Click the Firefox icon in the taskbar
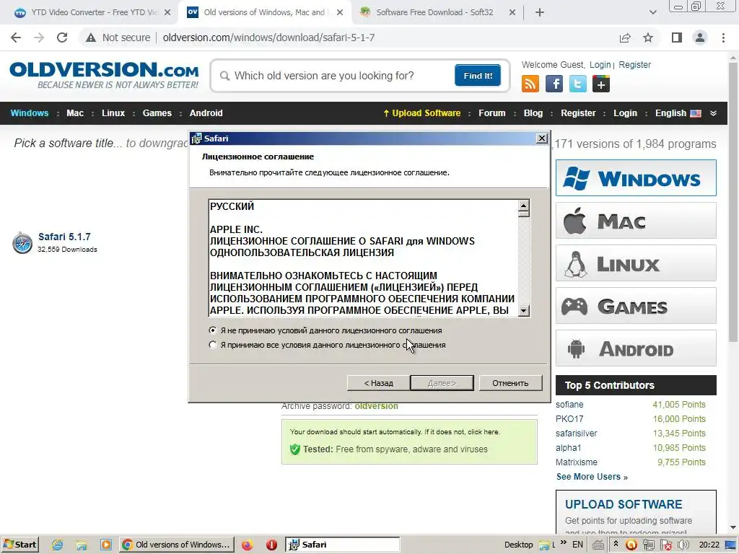This screenshot has height=554, width=739. coord(247,545)
